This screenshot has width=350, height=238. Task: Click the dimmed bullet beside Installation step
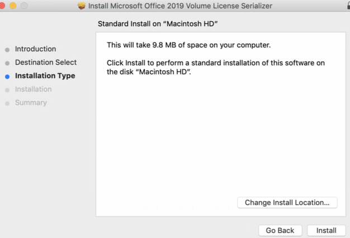(7, 90)
